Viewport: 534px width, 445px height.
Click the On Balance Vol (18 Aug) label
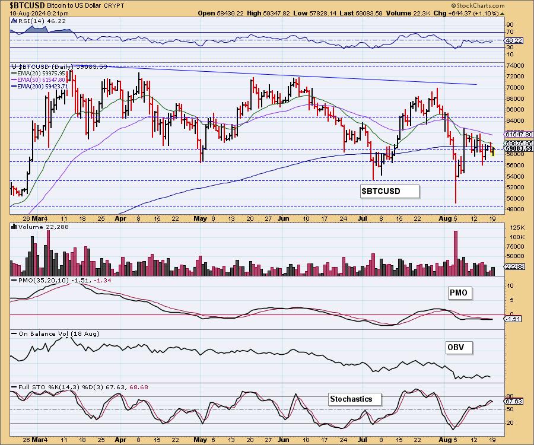click(x=59, y=334)
